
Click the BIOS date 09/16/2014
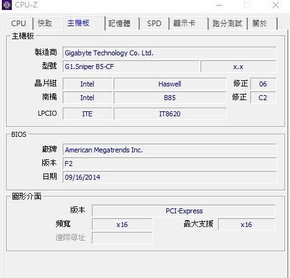[x=170, y=177]
